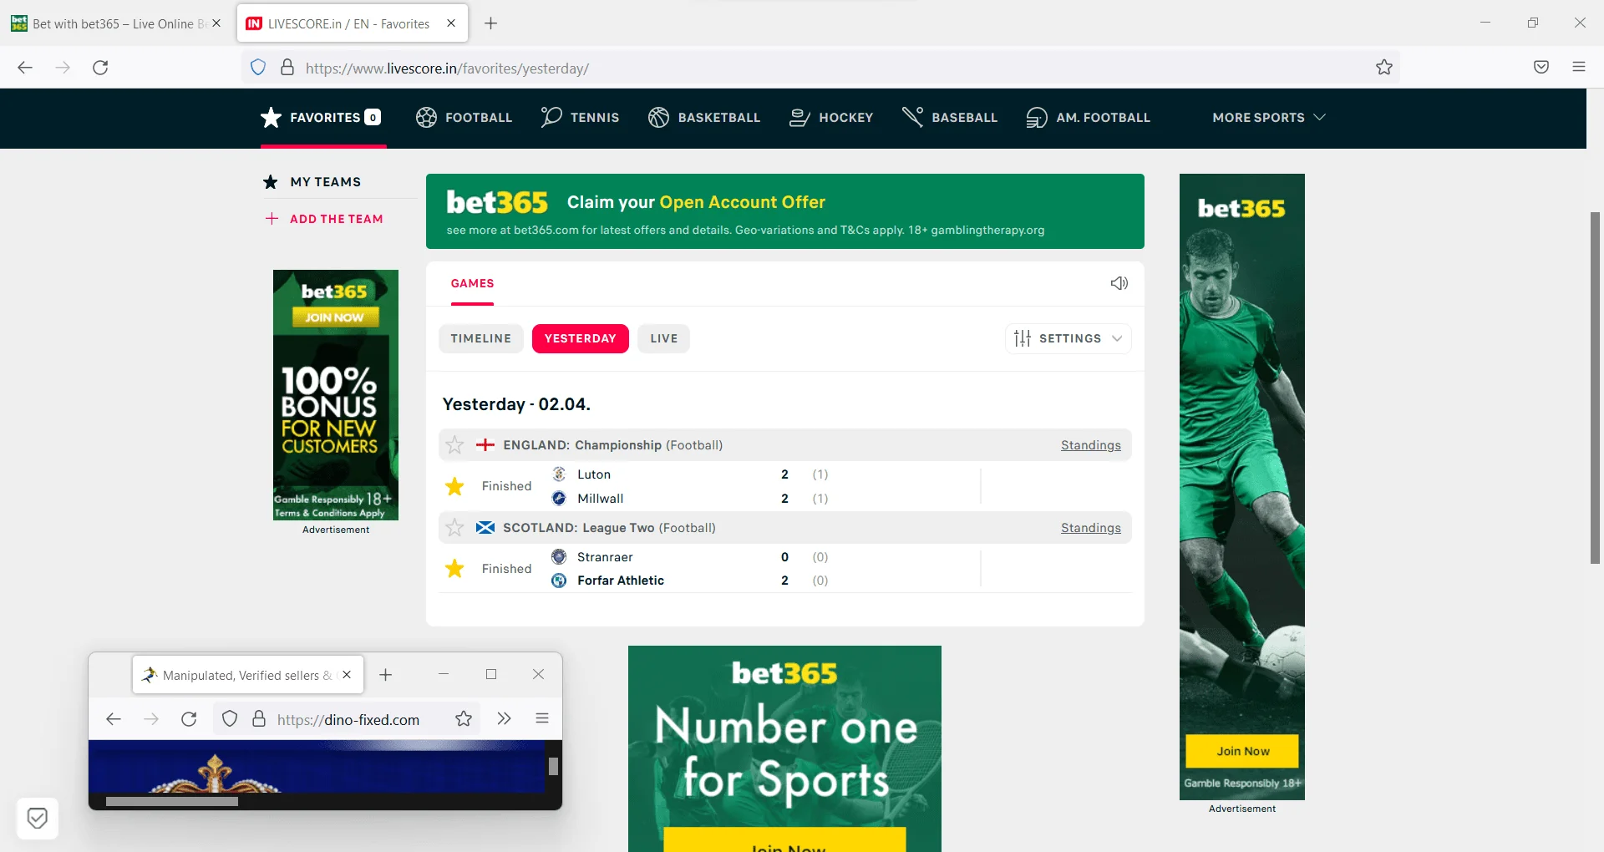Unfavorite the Stranraer vs Forfar Athletic match
Image resolution: width=1604 pixels, height=852 pixels.
pyautogui.click(x=454, y=569)
